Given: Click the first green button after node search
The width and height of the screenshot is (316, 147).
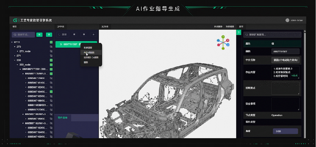Looking at the screenshot, I should (x=39, y=34).
